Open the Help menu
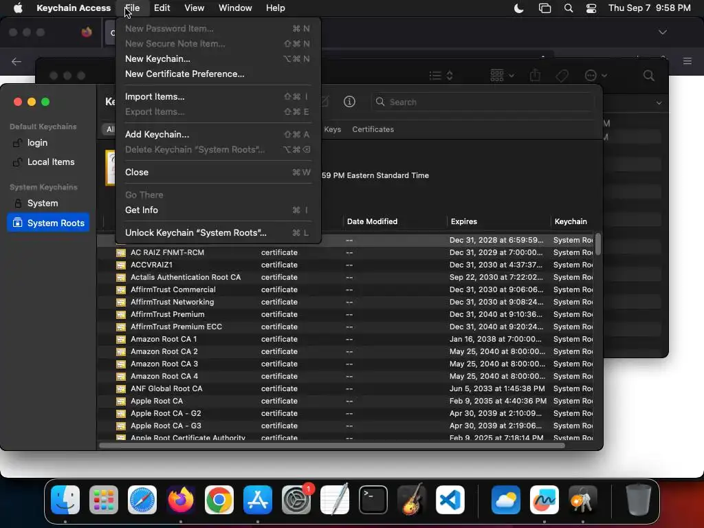The image size is (704, 528). [x=275, y=8]
